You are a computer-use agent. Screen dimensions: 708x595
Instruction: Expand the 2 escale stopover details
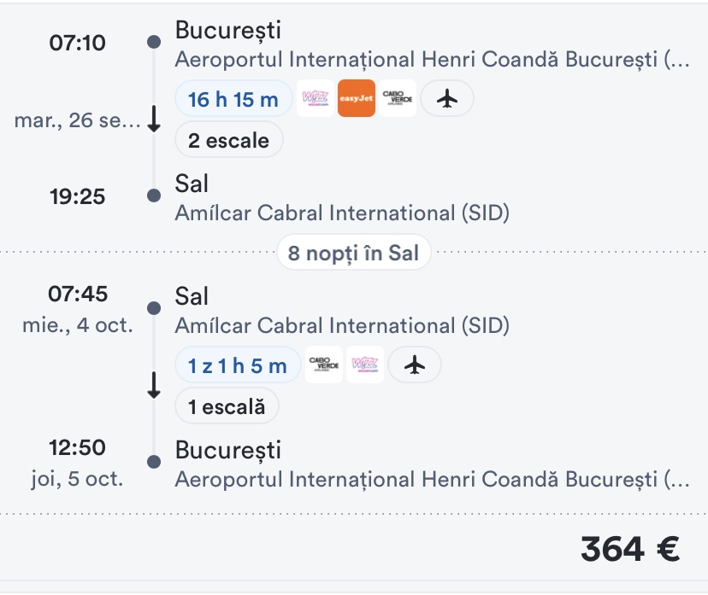click(228, 141)
